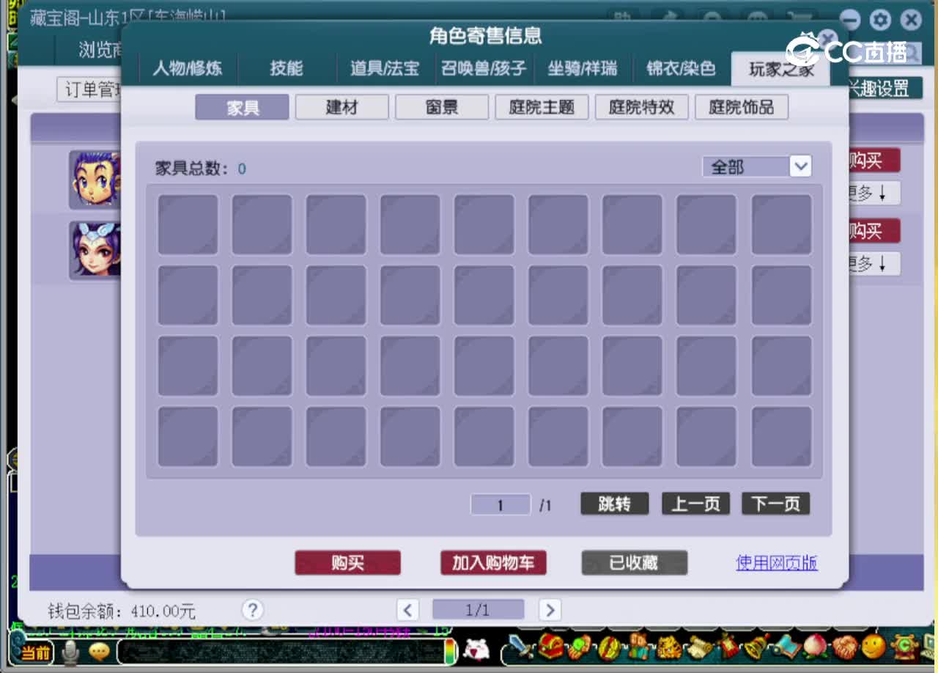Select the 庭院主题 category
This screenshot has width=938, height=673.
542,106
